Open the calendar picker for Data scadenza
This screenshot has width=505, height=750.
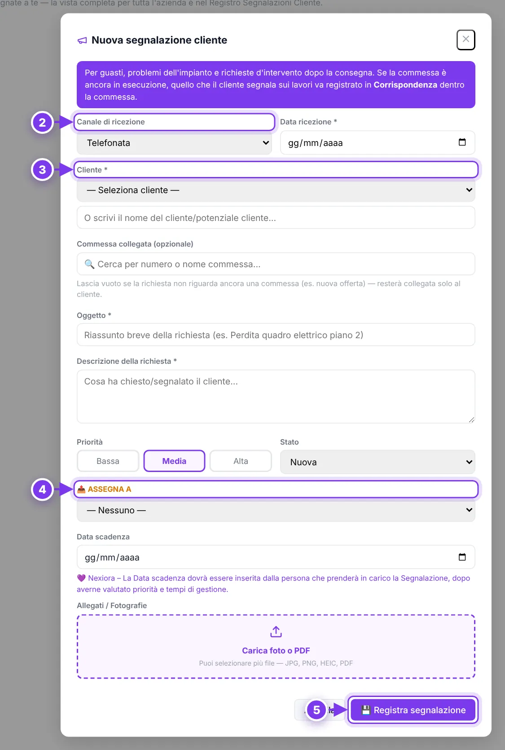click(462, 557)
